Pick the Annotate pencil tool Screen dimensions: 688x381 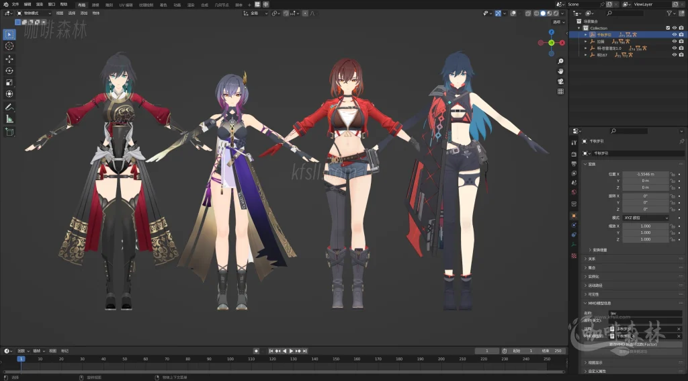pos(9,107)
